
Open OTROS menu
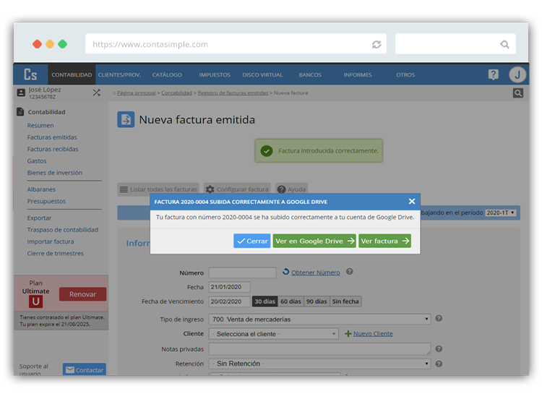pos(405,74)
